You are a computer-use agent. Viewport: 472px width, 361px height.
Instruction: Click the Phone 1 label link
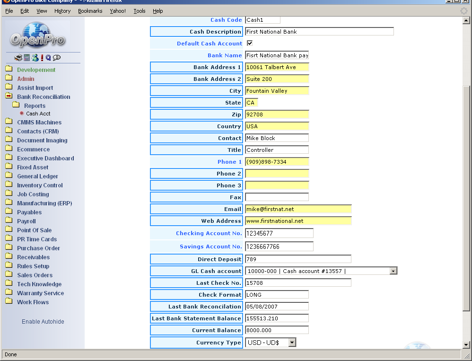(x=229, y=162)
